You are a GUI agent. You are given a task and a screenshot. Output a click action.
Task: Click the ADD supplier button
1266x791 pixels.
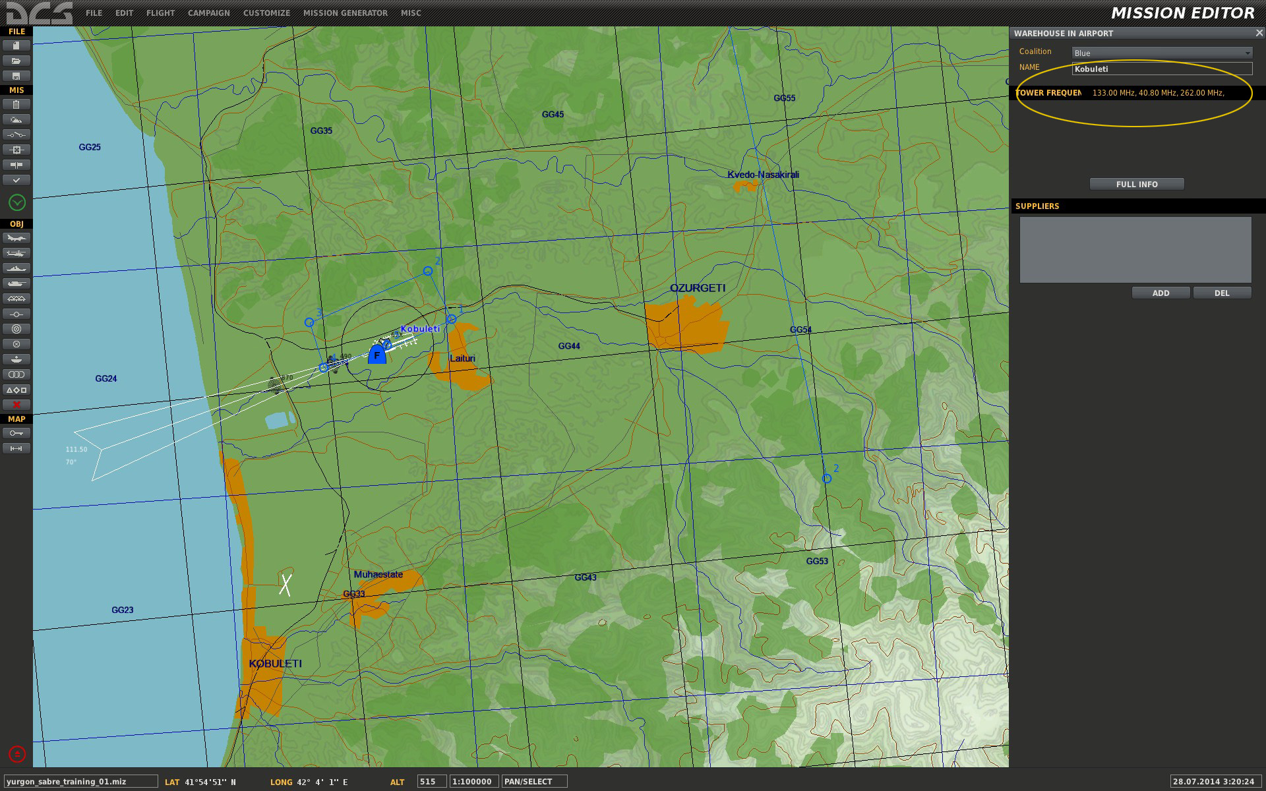(x=1161, y=293)
